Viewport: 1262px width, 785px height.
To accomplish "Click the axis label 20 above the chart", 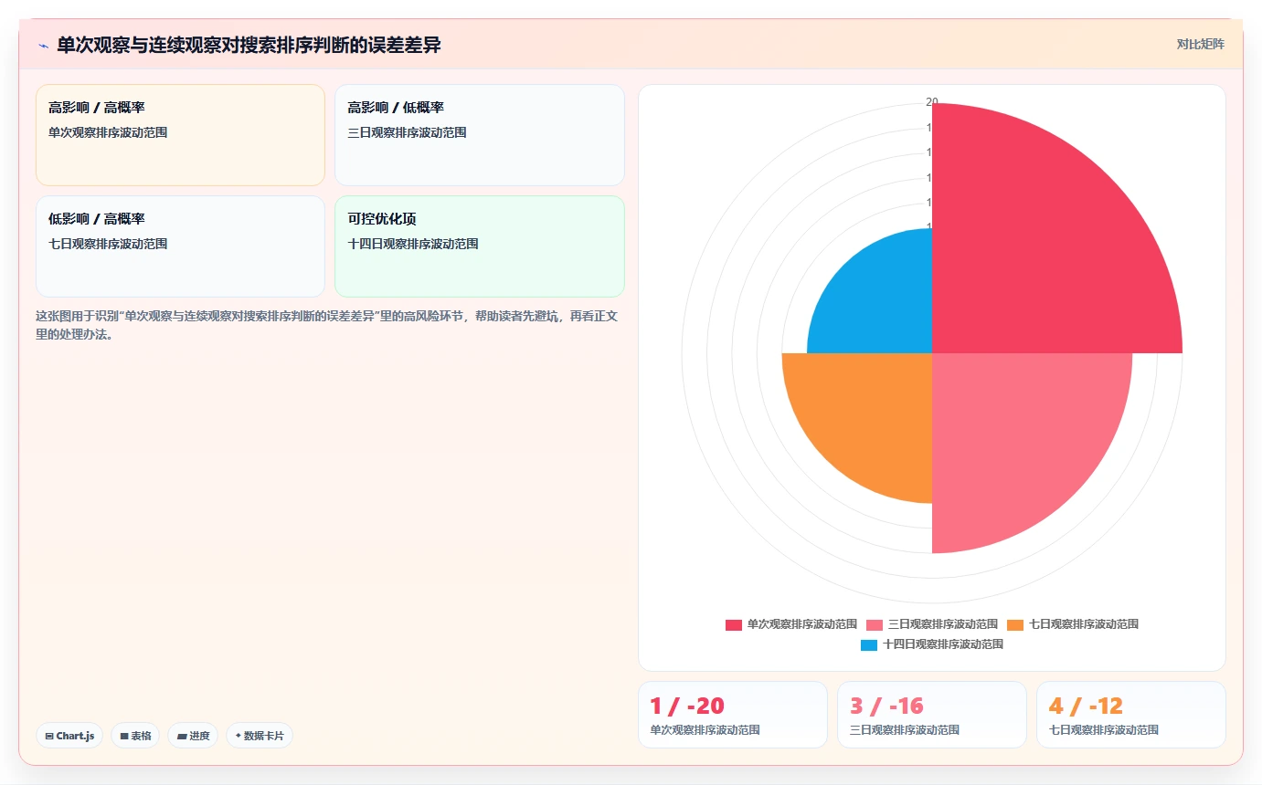I will click(x=932, y=102).
